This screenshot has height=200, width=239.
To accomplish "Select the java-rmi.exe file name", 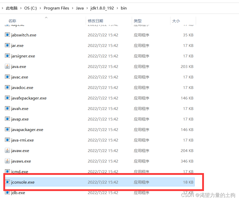I will coord(23,140).
